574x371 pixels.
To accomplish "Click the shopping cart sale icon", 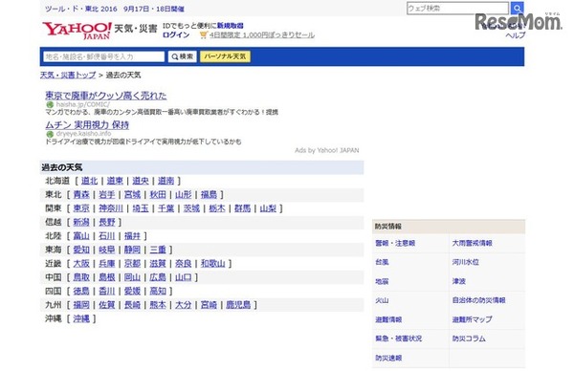I will click(x=204, y=35).
